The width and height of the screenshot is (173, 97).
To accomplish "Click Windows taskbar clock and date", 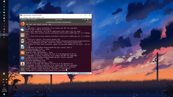I will (x=4, y=90).
